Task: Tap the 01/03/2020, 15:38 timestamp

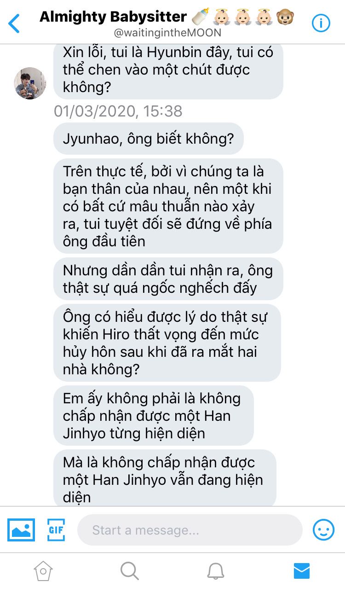Action: click(x=118, y=111)
